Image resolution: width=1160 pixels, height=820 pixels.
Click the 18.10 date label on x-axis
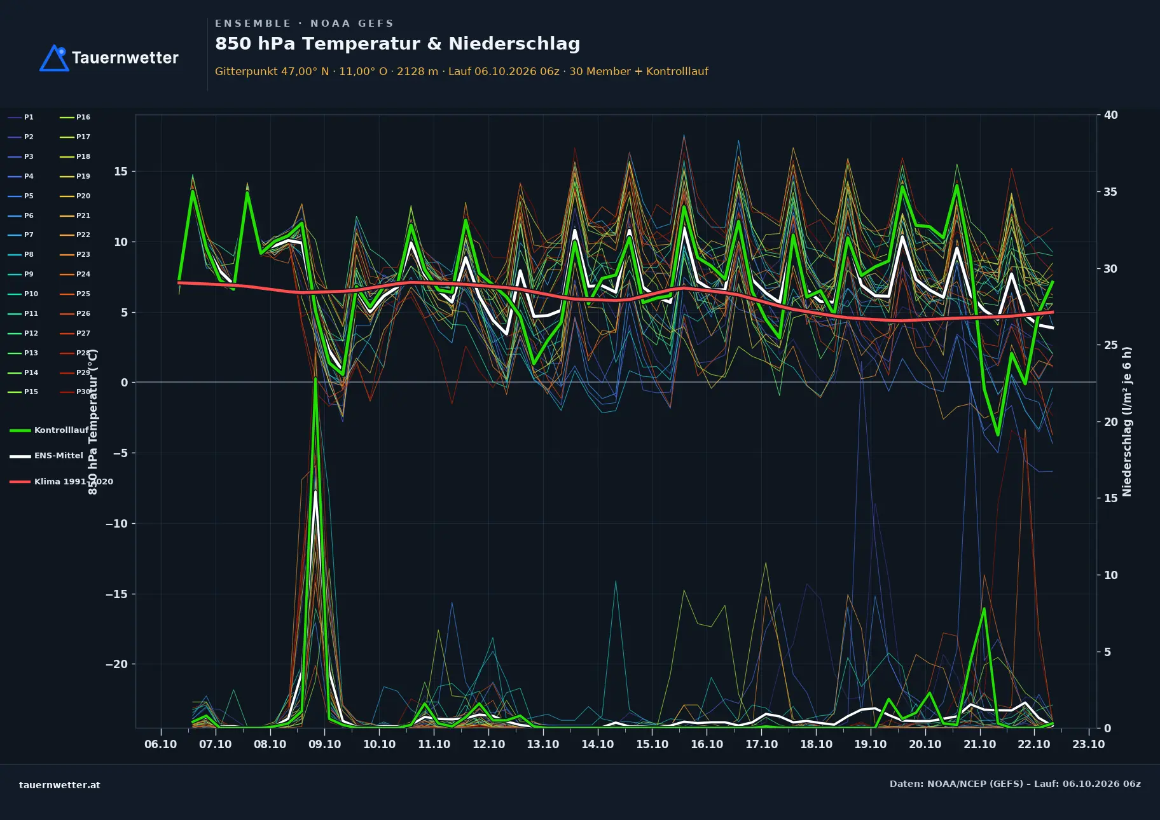tap(817, 744)
